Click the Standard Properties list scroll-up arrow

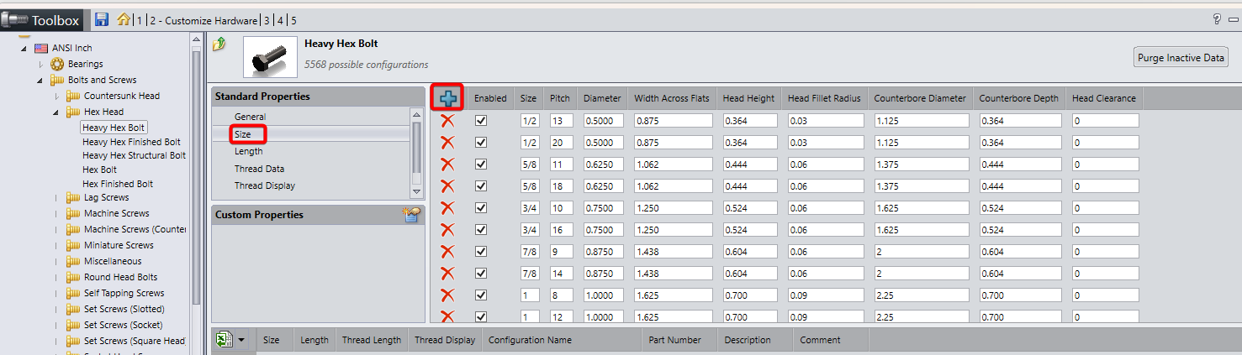point(415,113)
